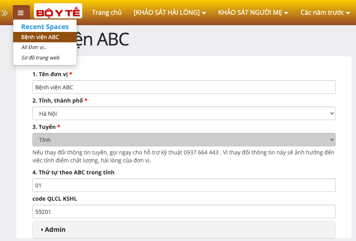Expand the KHẢO SÁT NGƯỜI MẸ menu
Screen dimensions: 356x241
click(x=253, y=12)
